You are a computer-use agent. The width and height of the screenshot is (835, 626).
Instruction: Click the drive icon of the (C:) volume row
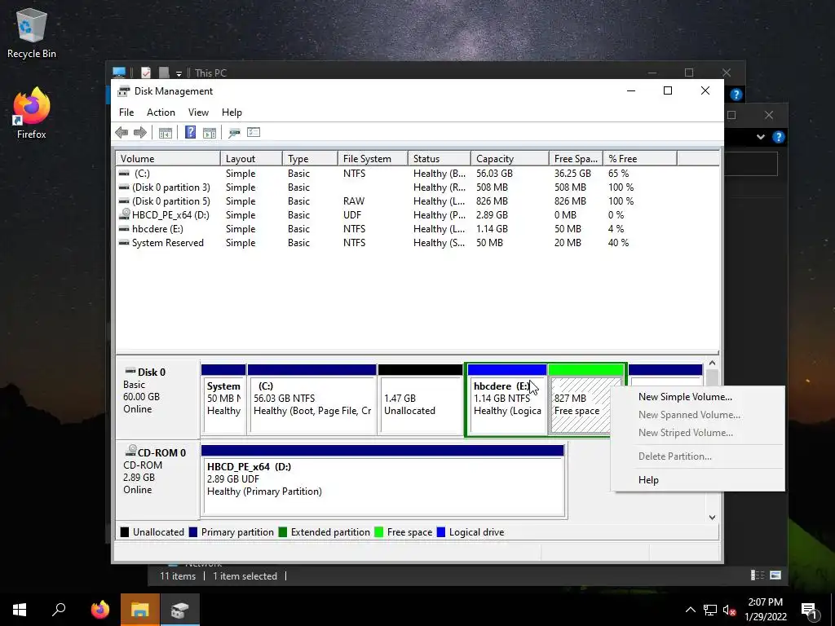click(x=124, y=173)
